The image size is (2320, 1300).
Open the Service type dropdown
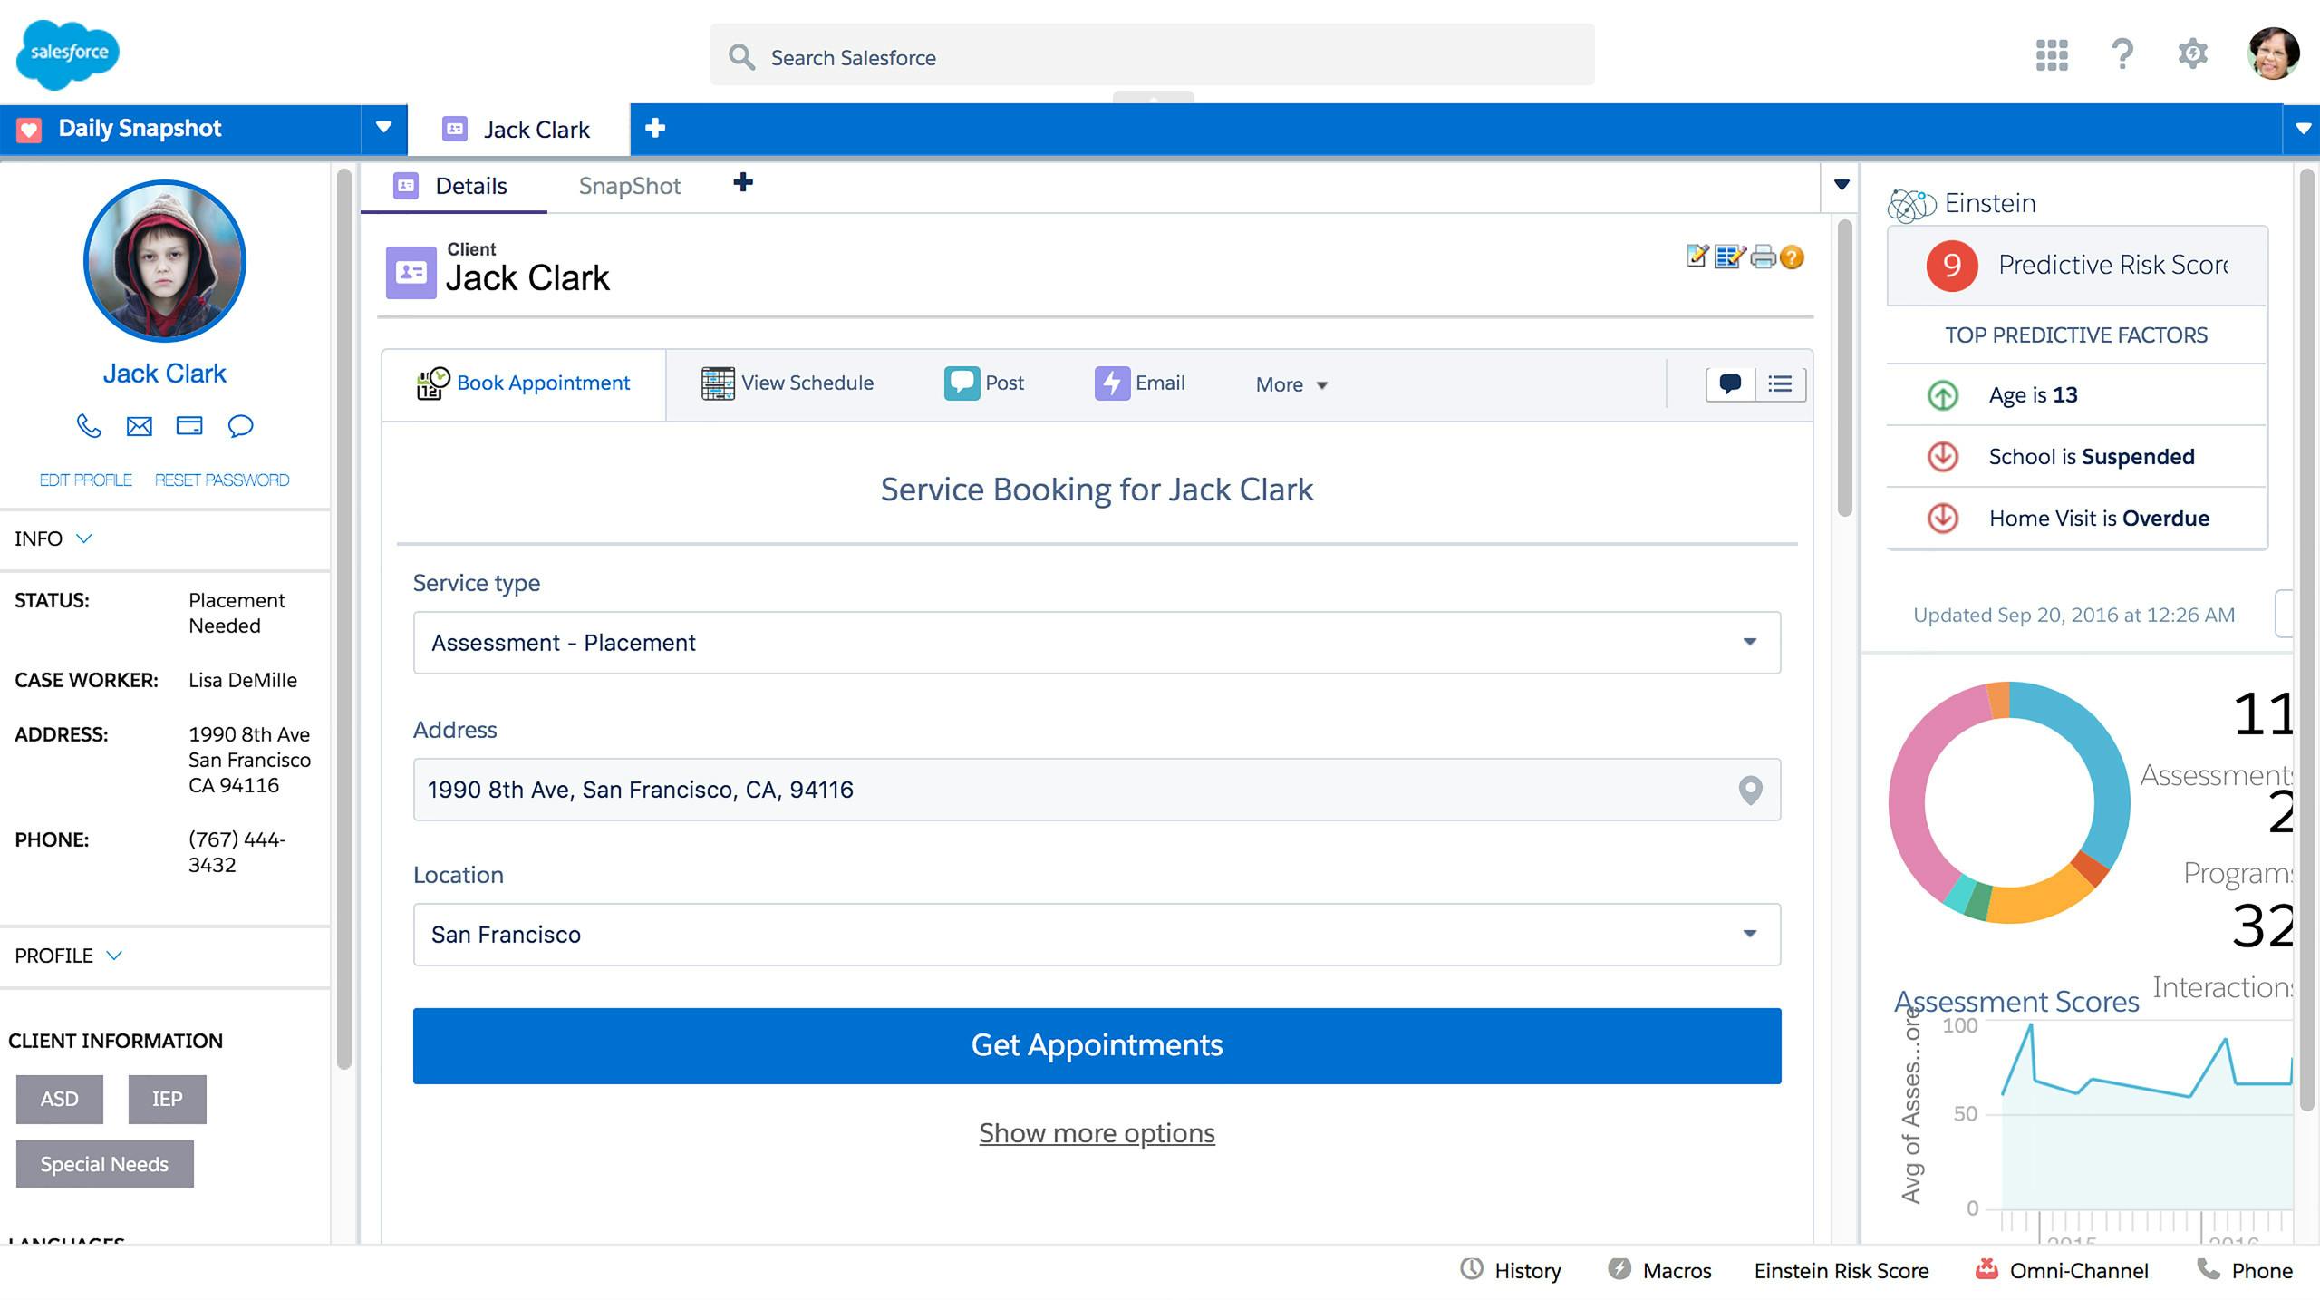coord(1097,643)
